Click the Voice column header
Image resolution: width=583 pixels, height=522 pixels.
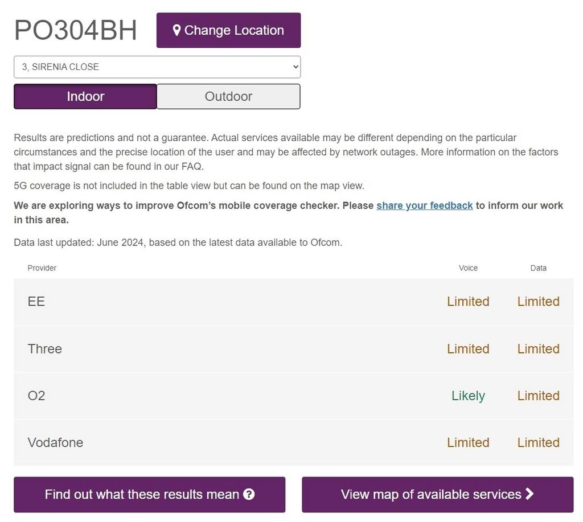tap(468, 268)
